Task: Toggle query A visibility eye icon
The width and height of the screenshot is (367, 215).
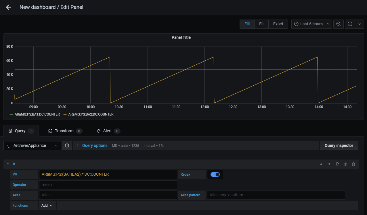Action: coord(345,164)
